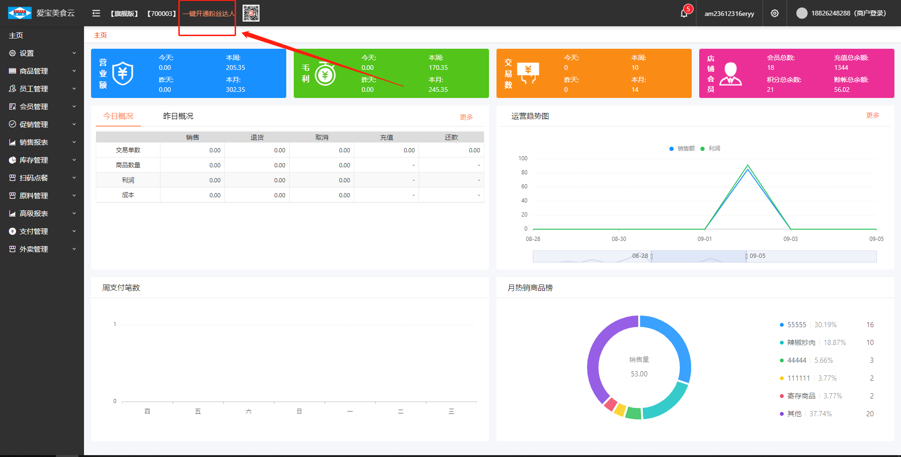This screenshot has height=457, width=901.
Task: Click the user avatar circle
Action: coord(802,13)
